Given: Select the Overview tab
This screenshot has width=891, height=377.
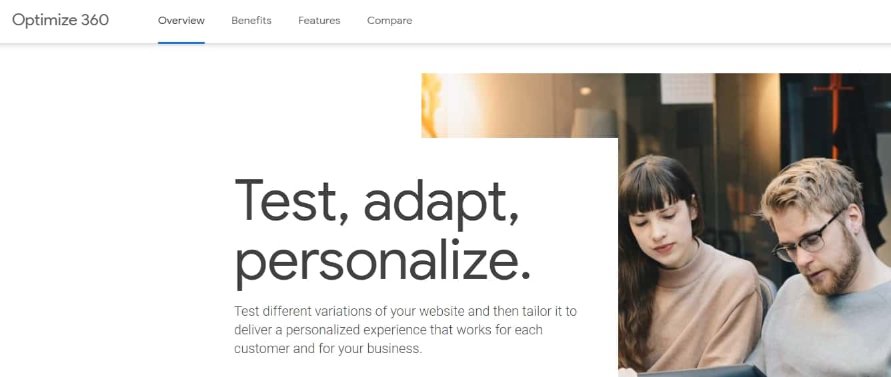Looking at the screenshot, I should pos(181,21).
